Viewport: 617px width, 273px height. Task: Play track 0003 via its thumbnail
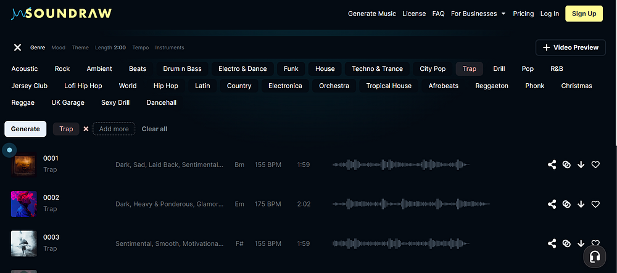(23, 243)
